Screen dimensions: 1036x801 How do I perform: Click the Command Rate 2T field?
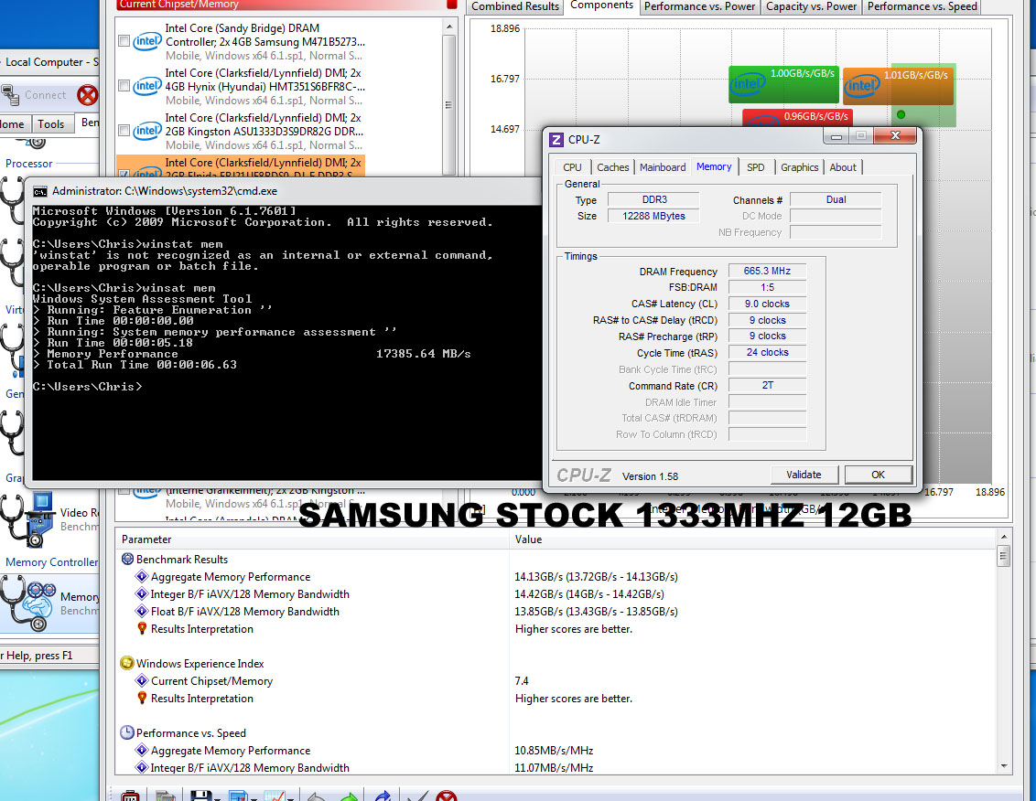coord(767,386)
